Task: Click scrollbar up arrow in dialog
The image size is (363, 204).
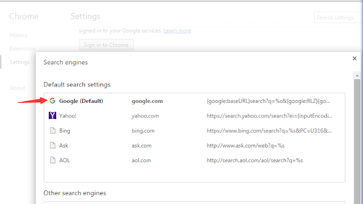Action: [x=357, y=76]
